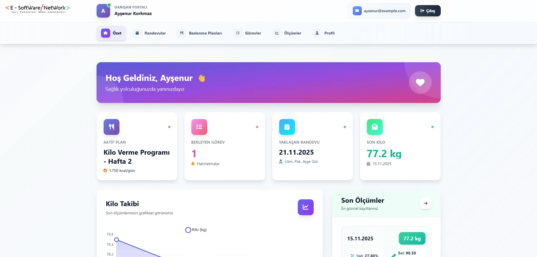Switch to the Randevular tab
The width and height of the screenshot is (537, 257).
click(x=150, y=33)
